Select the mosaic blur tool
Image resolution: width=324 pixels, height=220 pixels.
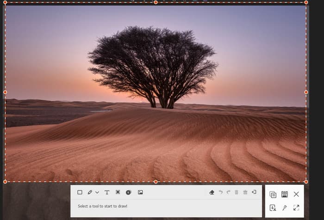[118, 192]
